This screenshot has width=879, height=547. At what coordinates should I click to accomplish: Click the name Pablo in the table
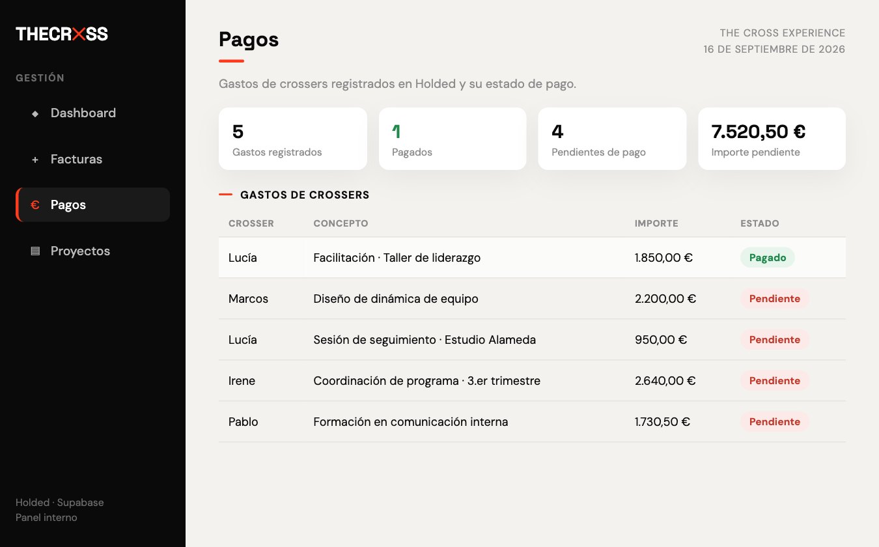(244, 422)
